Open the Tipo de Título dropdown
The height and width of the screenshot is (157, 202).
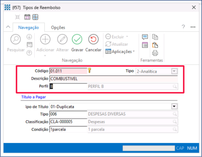click(x=175, y=106)
